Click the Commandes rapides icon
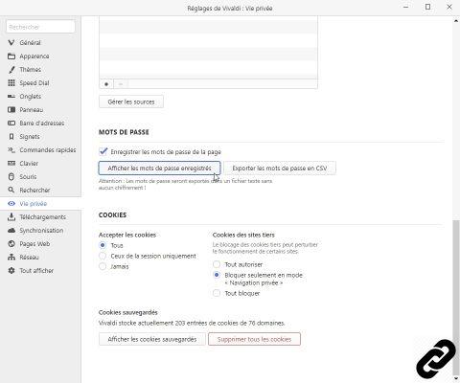The image size is (460, 383). [11, 150]
